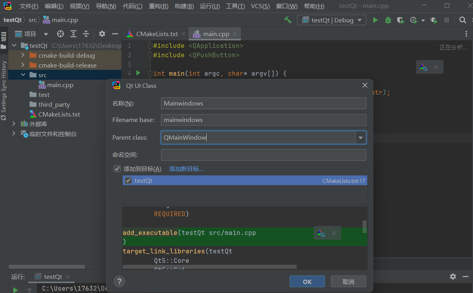The image size is (473, 293).
Task: Run with Coverage shield icon
Action: coord(400,20)
